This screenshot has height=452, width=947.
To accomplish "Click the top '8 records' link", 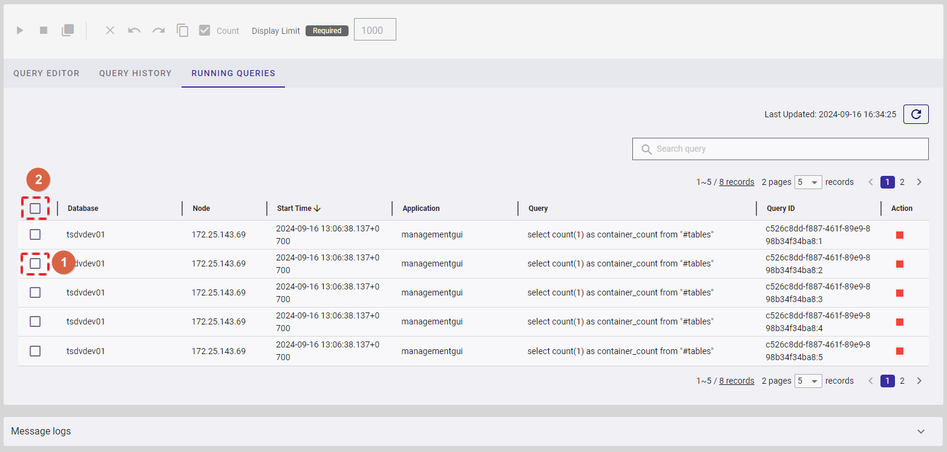I will click(736, 182).
